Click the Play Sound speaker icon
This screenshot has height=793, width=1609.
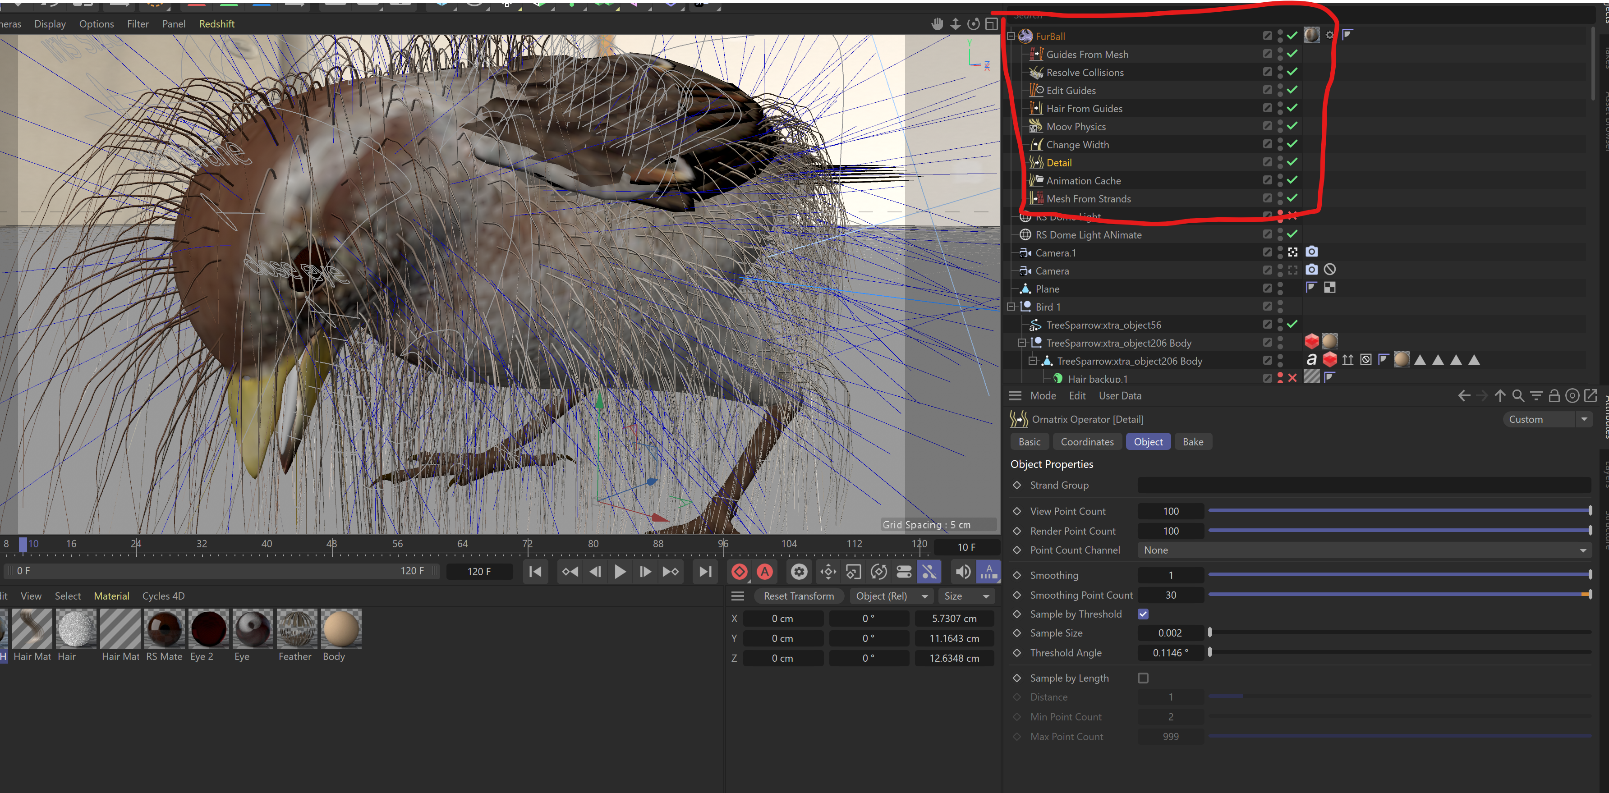click(x=962, y=571)
